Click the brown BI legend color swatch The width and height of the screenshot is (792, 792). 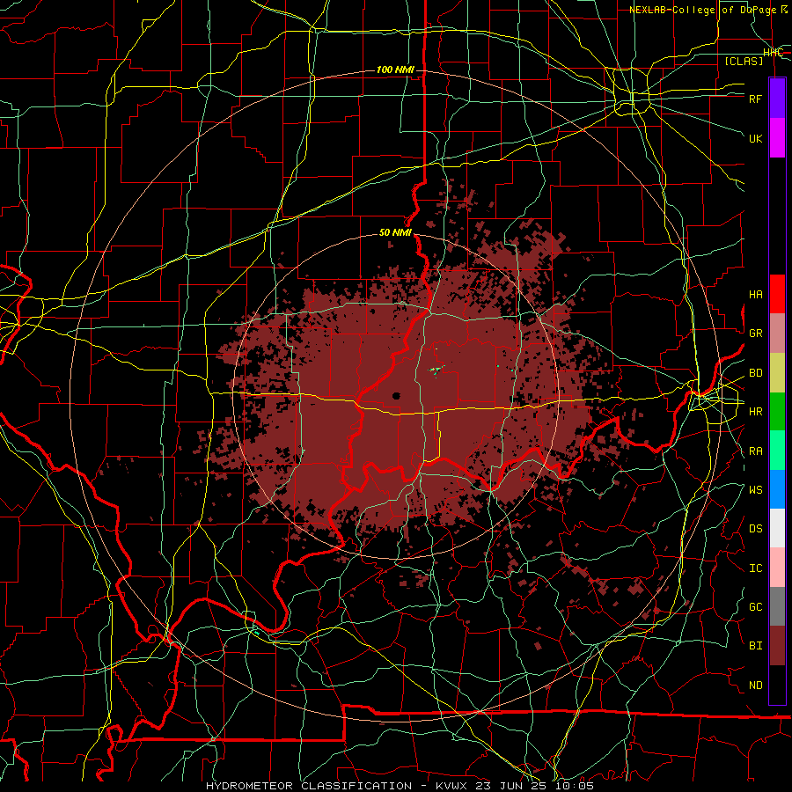tap(777, 646)
